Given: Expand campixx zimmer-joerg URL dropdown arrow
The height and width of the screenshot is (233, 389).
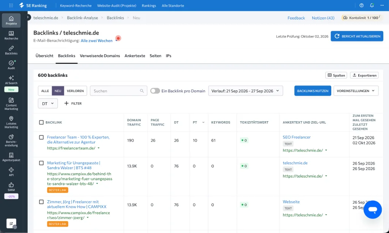Looking at the screenshot, I should pos(88,218).
